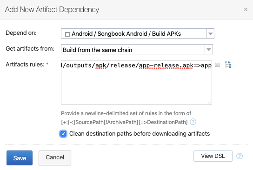Image resolution: width=253 pixels, height=170 pixels.
Task: Open the 'Android / Songbook Android / Build APKs' selector
Action: pos(138,33)
